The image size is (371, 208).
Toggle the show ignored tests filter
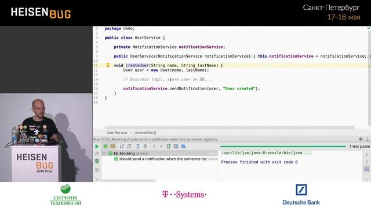pyautogui.click(x=113, y=146)
